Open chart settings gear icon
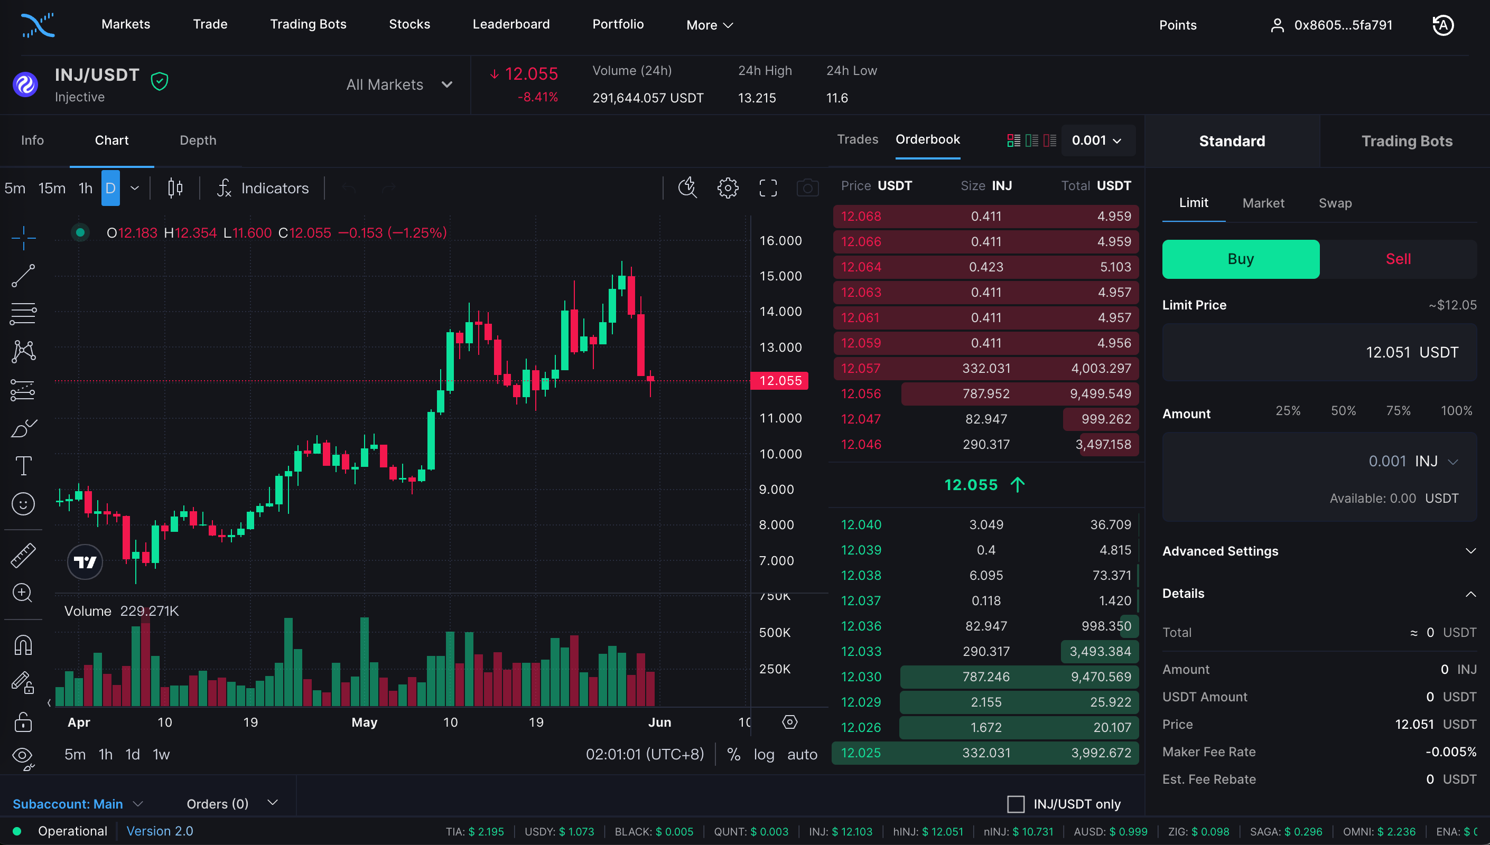Screen dimensions: 1490x845 [727, 188]
